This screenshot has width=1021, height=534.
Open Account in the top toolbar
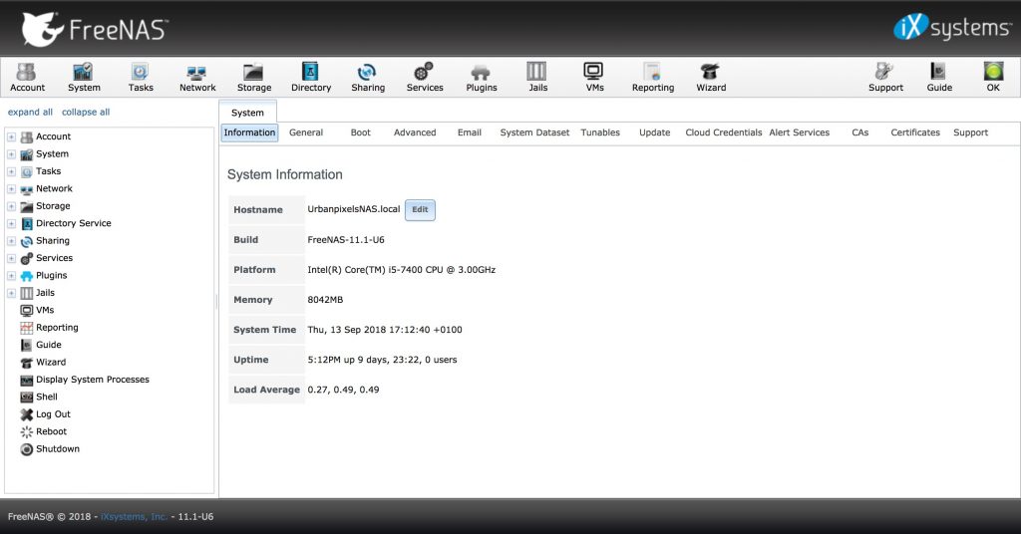point(27,78)
